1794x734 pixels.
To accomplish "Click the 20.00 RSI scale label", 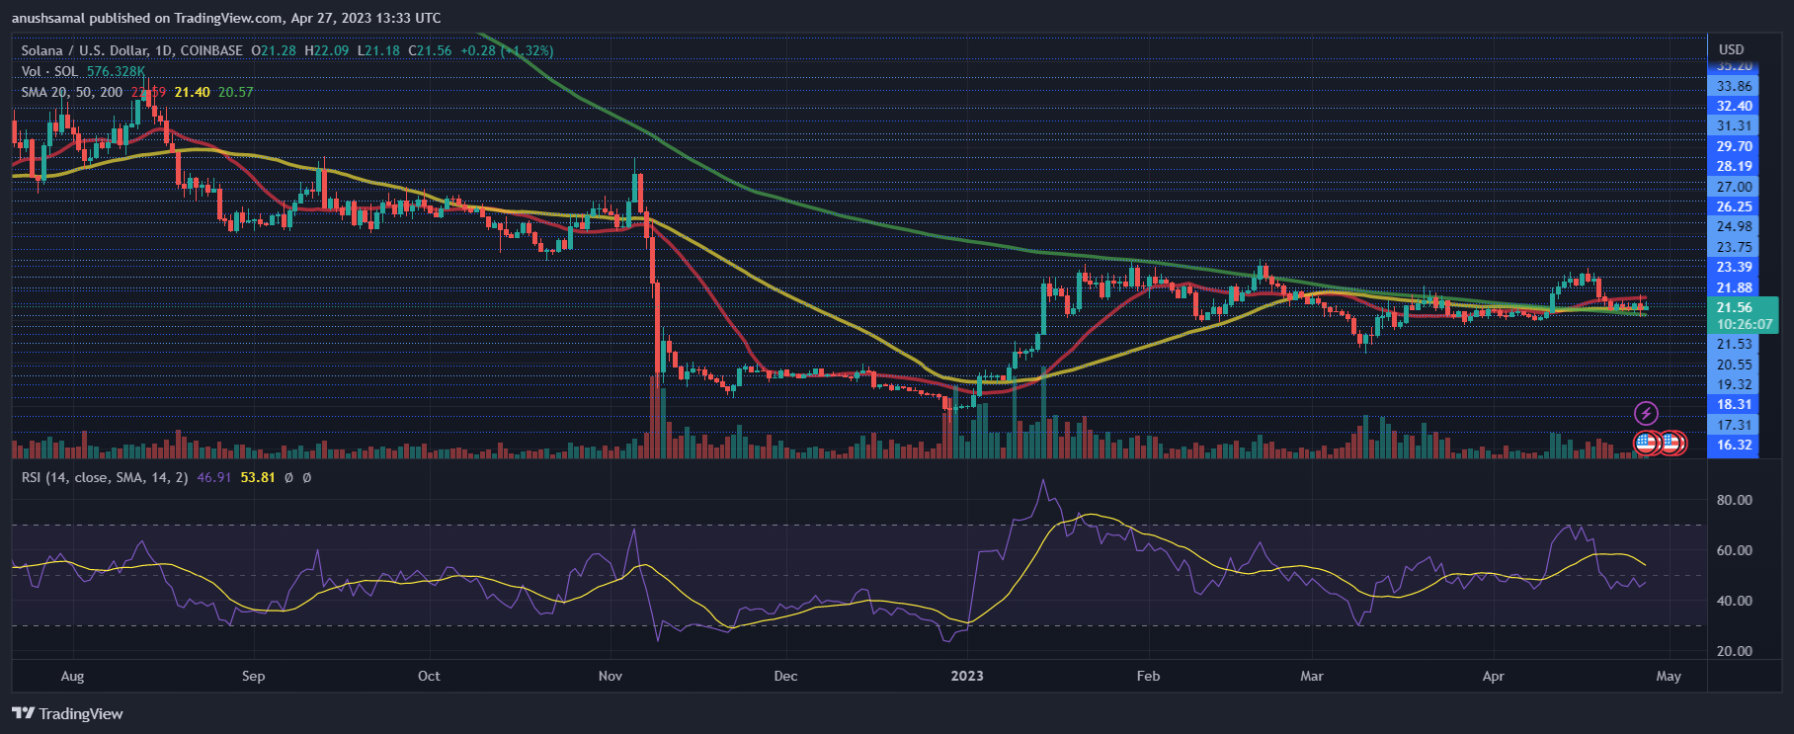I will pyautogui.click(x=1735, y=651).
